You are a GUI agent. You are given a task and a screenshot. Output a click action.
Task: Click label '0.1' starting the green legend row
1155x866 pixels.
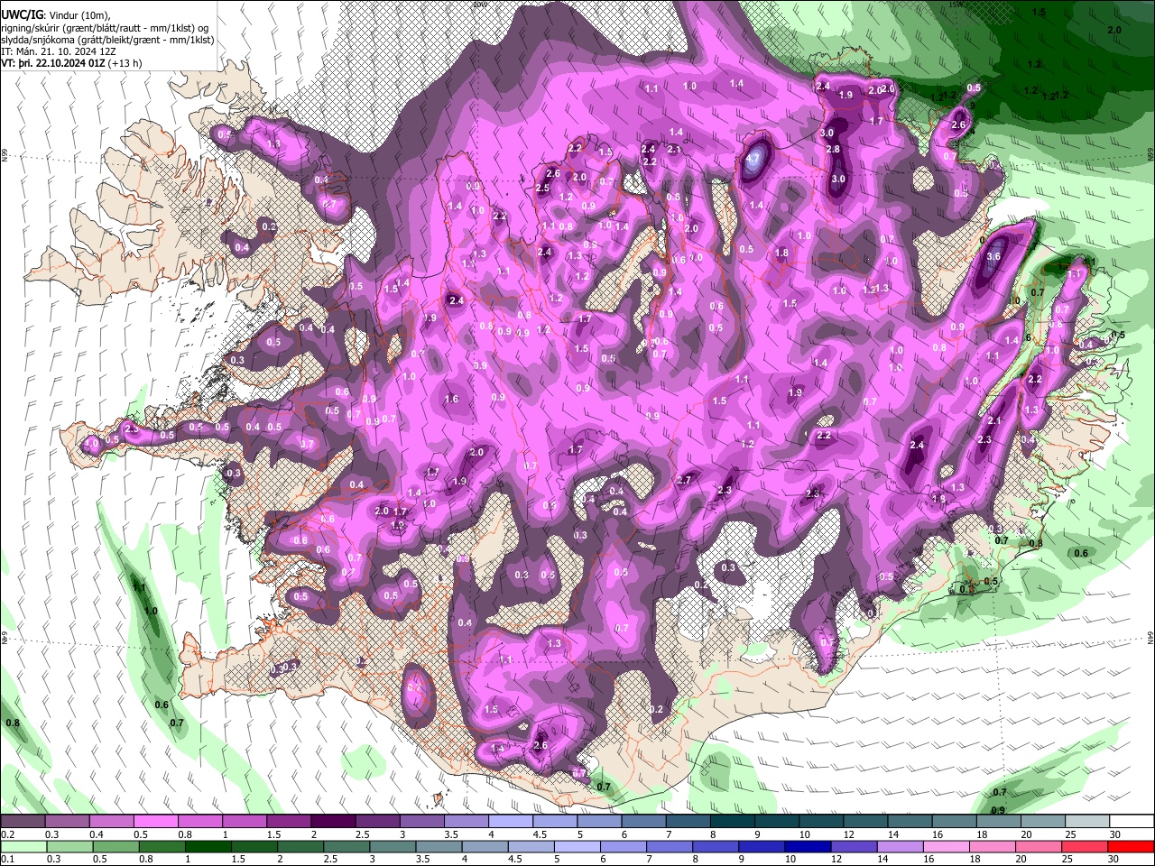7,859
